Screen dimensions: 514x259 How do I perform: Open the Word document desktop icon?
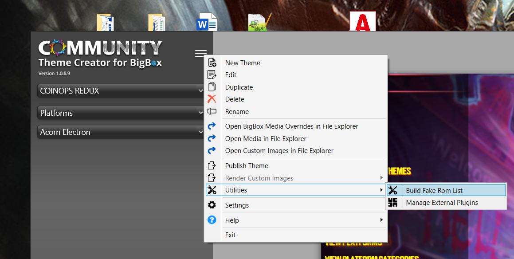pos(207,22)
